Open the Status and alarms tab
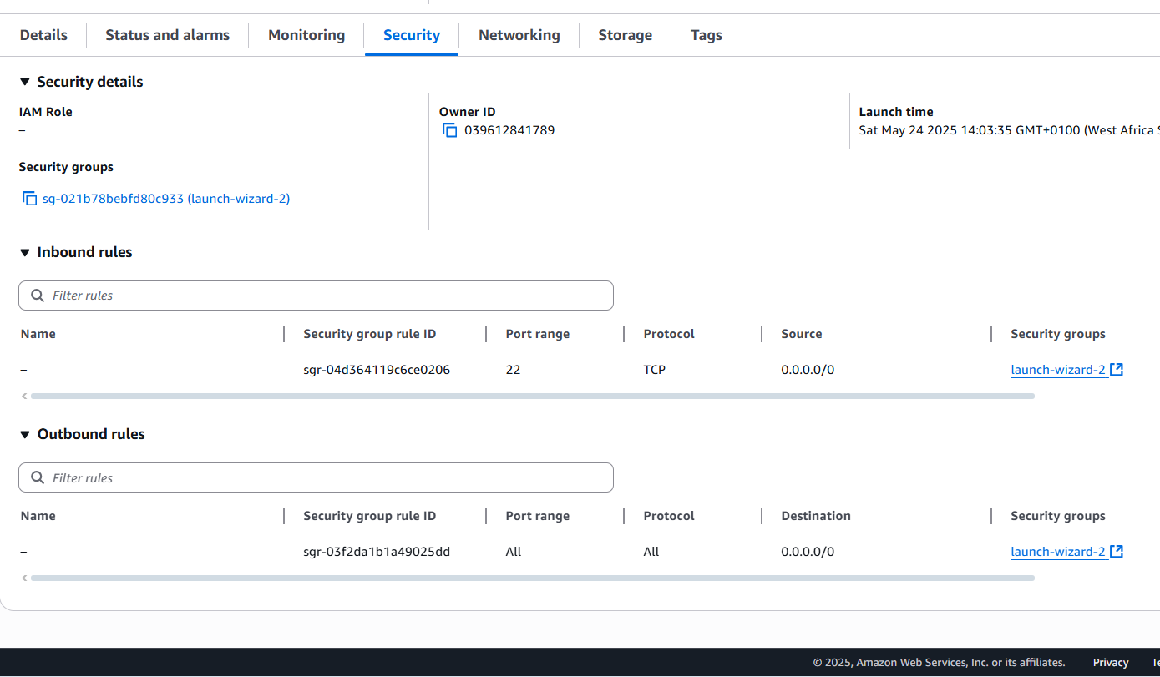Viewport: 1160px width, 677px height. click(x=167, y=35)
